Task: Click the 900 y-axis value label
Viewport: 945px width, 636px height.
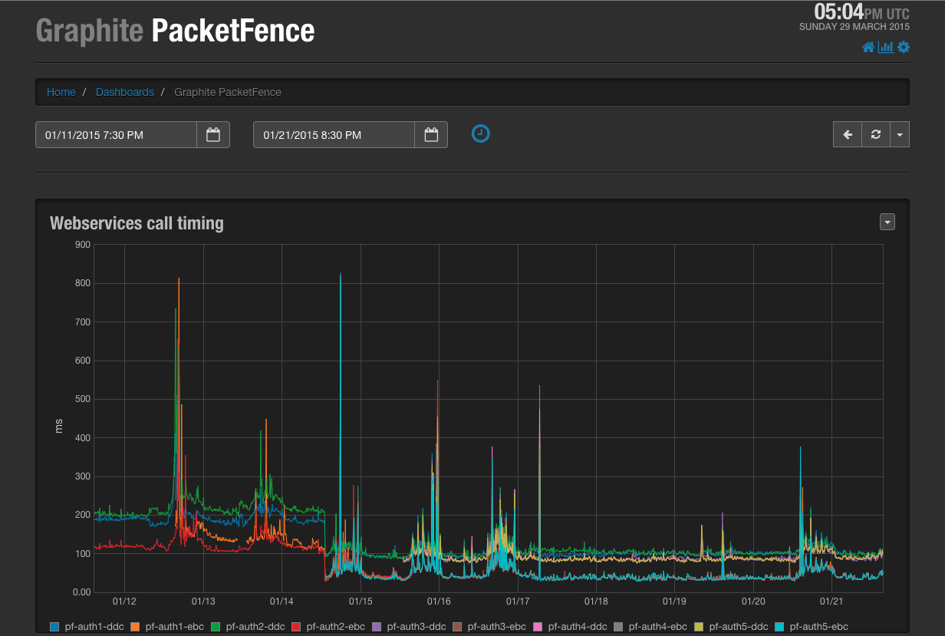Action: click(x=82, y=245)
